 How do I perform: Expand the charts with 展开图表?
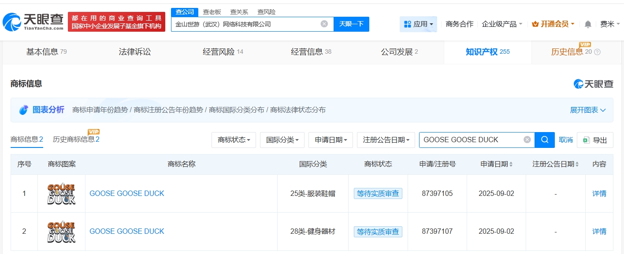tap(587, 110)
